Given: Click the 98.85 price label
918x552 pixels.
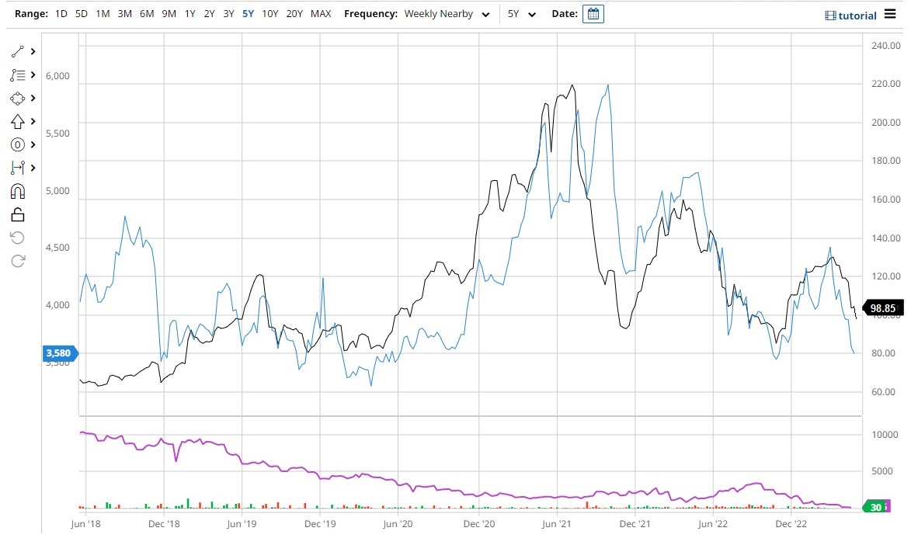Looking at the screenshot, I should pos(883,308).
